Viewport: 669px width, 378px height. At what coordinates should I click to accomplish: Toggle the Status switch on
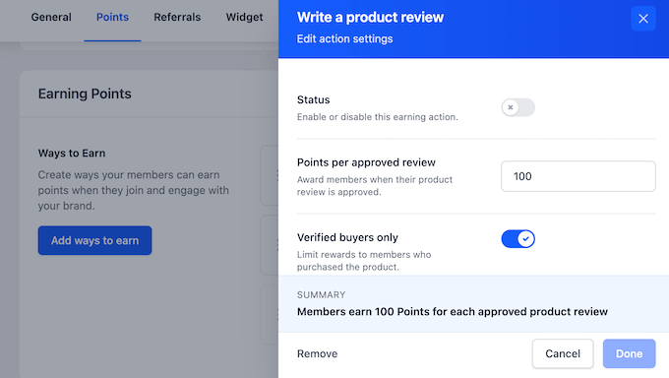[x=517, y=107]
